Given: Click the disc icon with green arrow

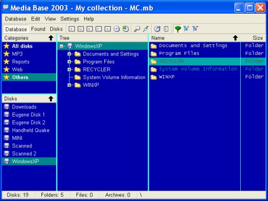Looking at the screenshot, I should coord(126,29).
